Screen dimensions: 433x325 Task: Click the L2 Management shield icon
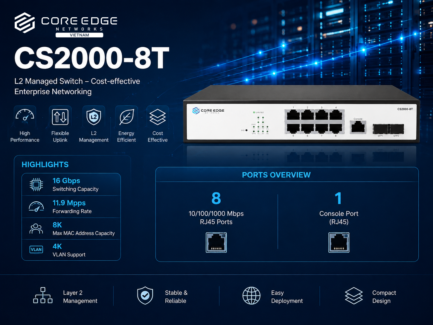pos(94,117)
